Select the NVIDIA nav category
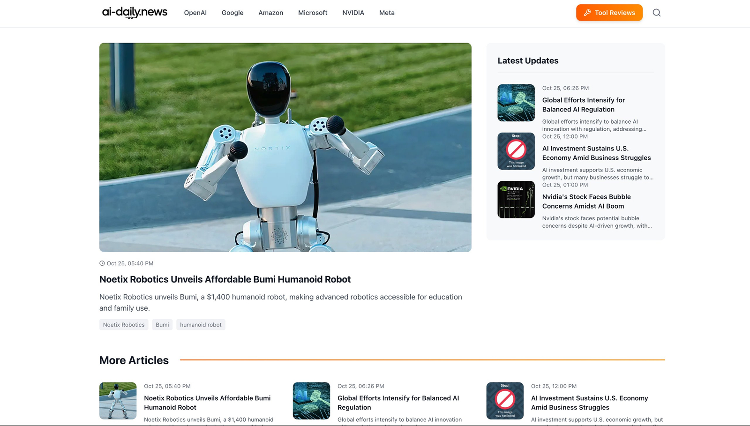This screenshot has height=426, width=750. tap(353, 13)
